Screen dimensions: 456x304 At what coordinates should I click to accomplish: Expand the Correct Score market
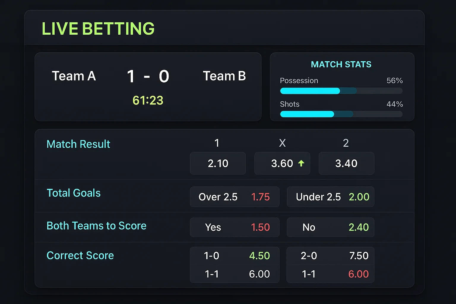click(x=80, y=255)
